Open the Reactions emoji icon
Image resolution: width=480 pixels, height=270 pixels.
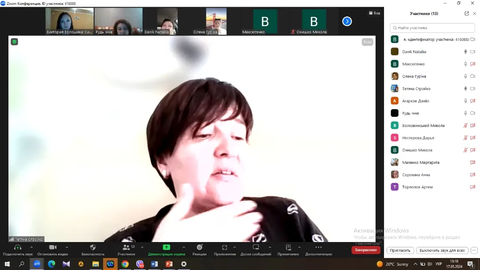tap(200, 247)
